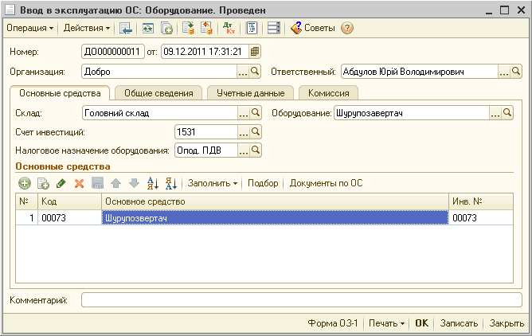This screenshot has height=336, width=532.
Task: Click magnifier open button for Счет инвестиций
Action: (256, 132)
